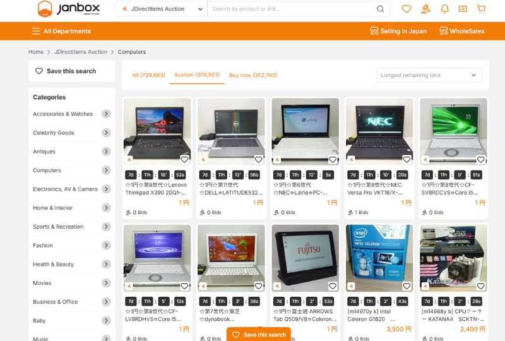The width and height of the screenshot is (505, 341).
Task: Favorite the Fujitsu ARROWS Tab listing
Action: click(333, 286)
